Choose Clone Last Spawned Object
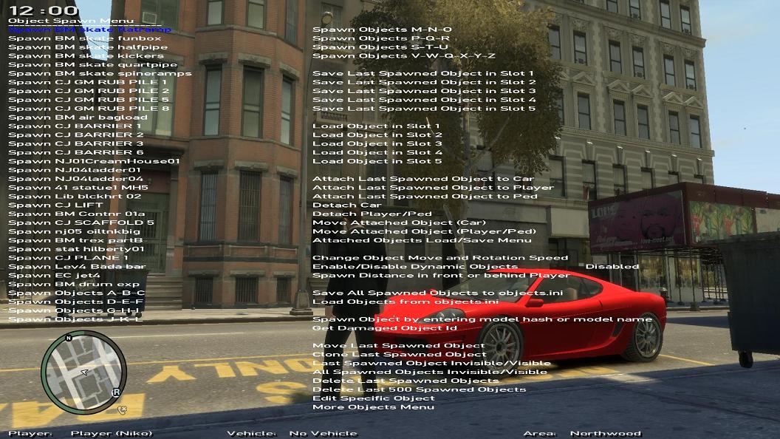This screenshot has height=439, width=780. pos(399,355)
